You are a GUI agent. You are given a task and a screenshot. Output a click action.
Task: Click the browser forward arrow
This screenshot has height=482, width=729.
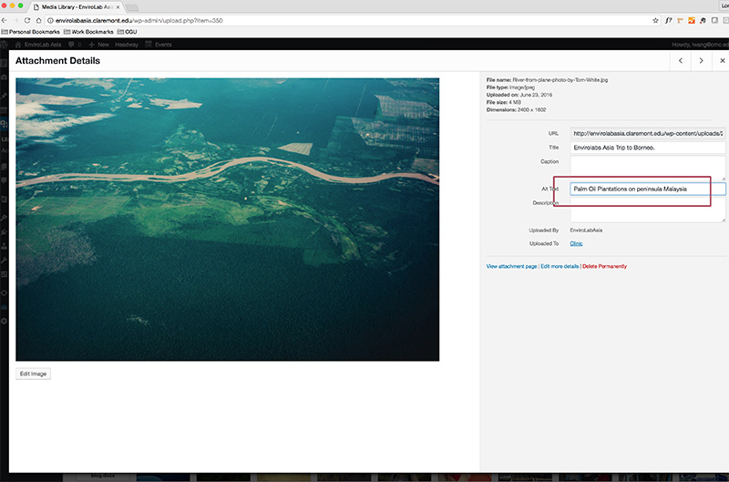pyautogui.click(x=15, y=20)
